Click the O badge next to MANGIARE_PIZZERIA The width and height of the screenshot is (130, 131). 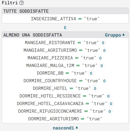(100, 58)
